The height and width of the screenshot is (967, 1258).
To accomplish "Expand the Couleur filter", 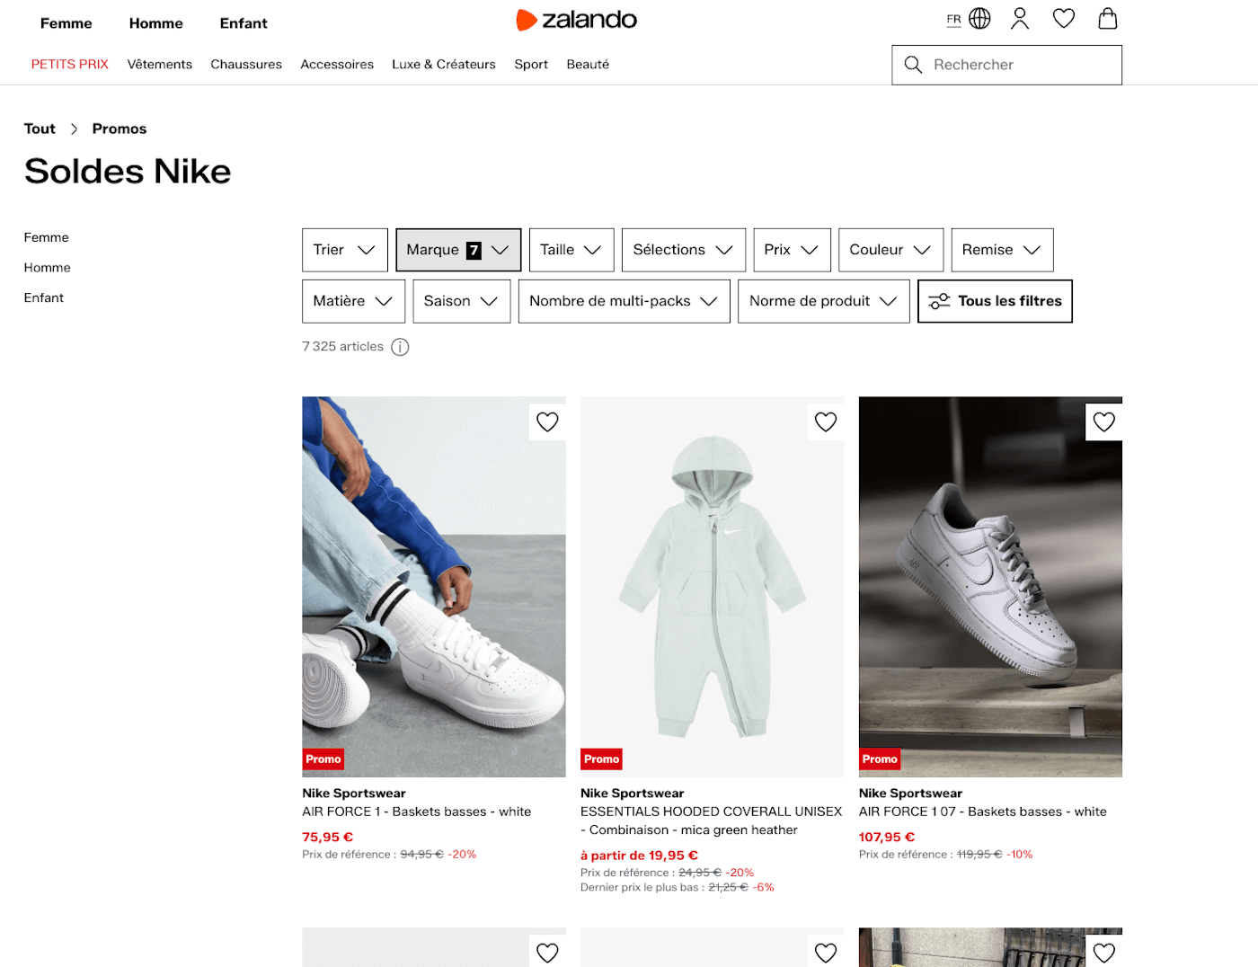I will (x=890, y=249).
